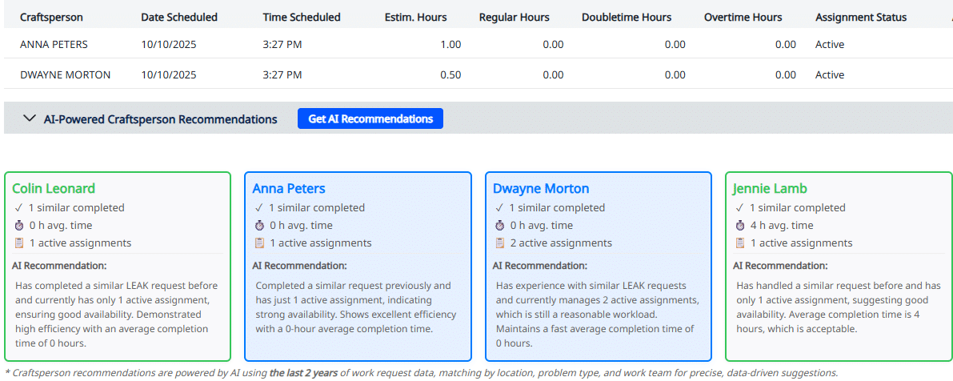Collapse the AI-Powered Craftsperson Recommendations section
The height and width of the screenshot is (381, 953).
(30, 119)
